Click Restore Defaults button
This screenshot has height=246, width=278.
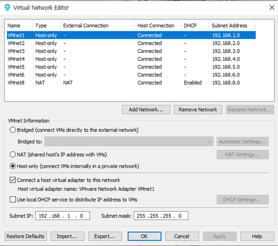pyautogui.click(x=26, y=236)
